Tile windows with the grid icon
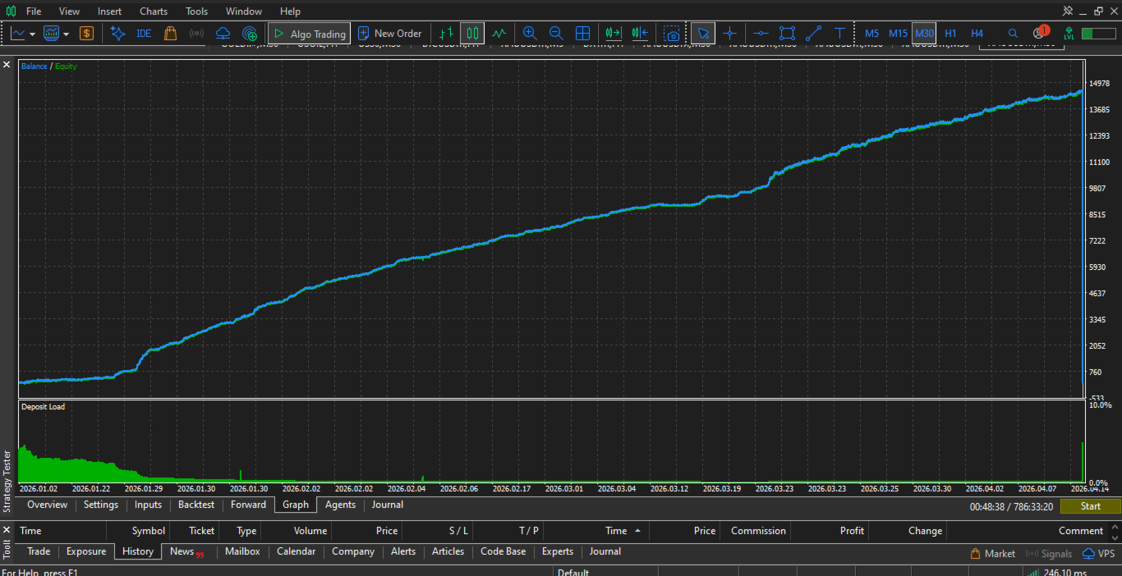This screenshot has height=576, width=1122. 582,34
